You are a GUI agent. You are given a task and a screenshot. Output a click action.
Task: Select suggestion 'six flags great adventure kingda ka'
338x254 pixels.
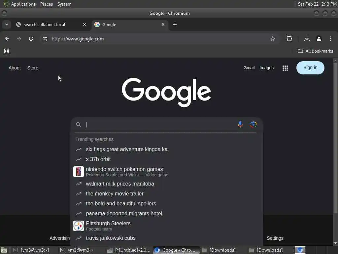[167, 149]
